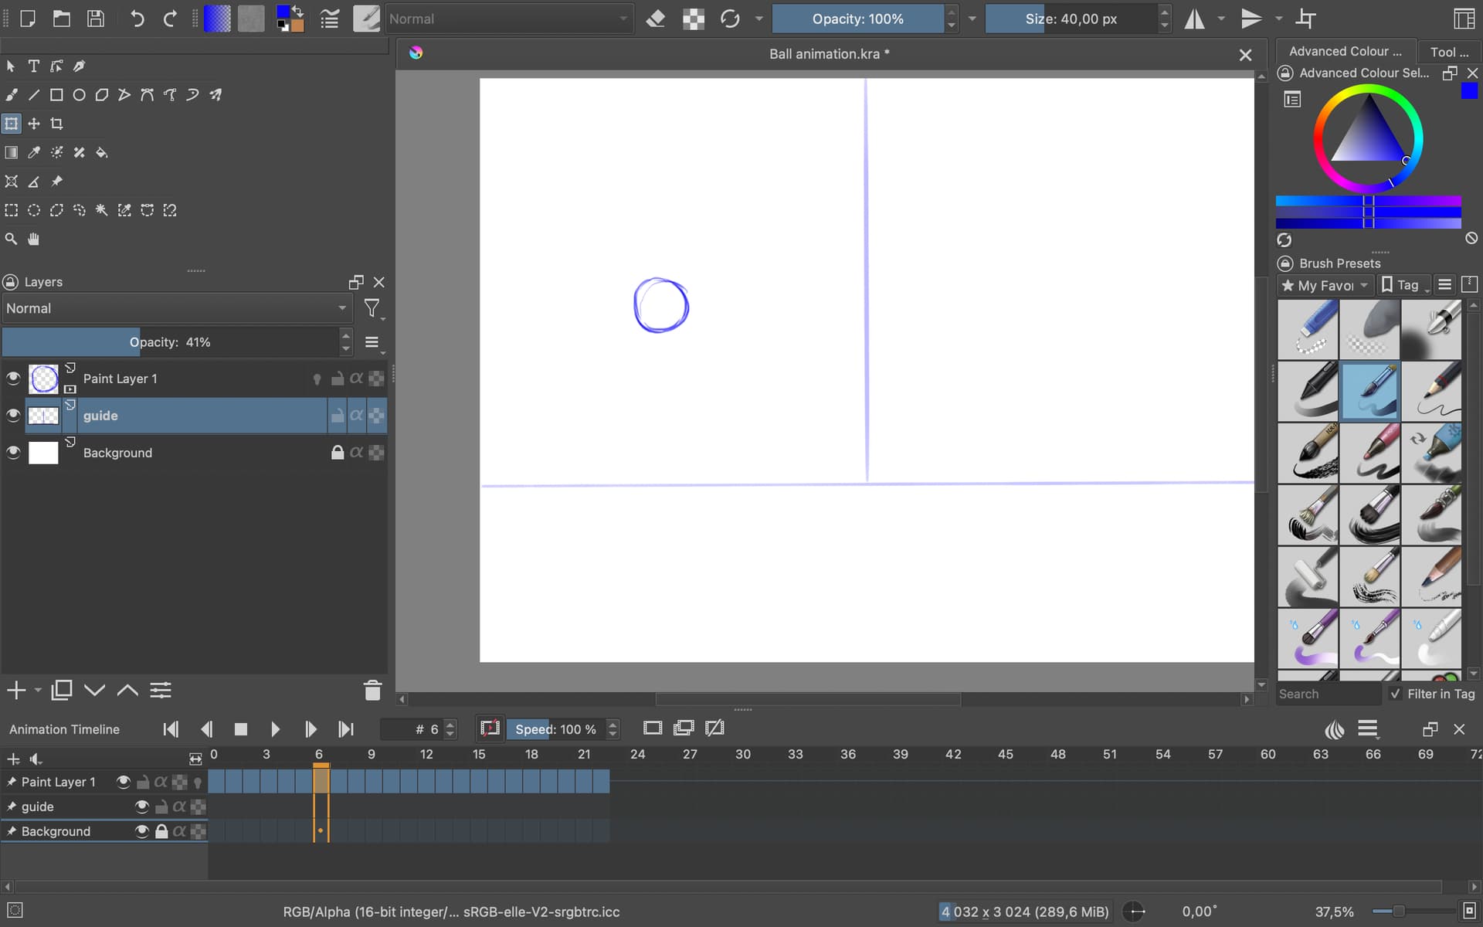Select the Crop tool
The height and width of the screenshot is (927, 1483).
pos(56,124)
